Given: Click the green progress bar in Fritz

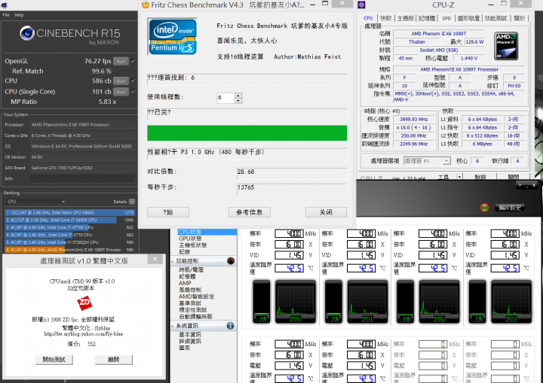Looking at the screenshot, I should (247, 133).
